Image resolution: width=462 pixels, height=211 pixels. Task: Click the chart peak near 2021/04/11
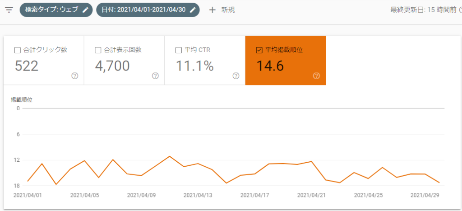(x=170, y=156)
